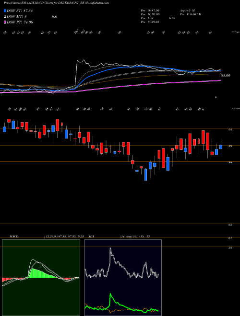240x316 pixels.
Task: Open the green MACD histogram panel
Action: tap(41, 278)
